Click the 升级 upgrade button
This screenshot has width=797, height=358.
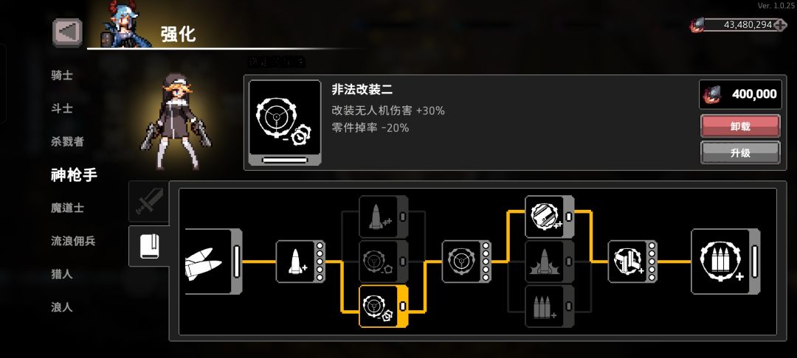pos(740,152)
